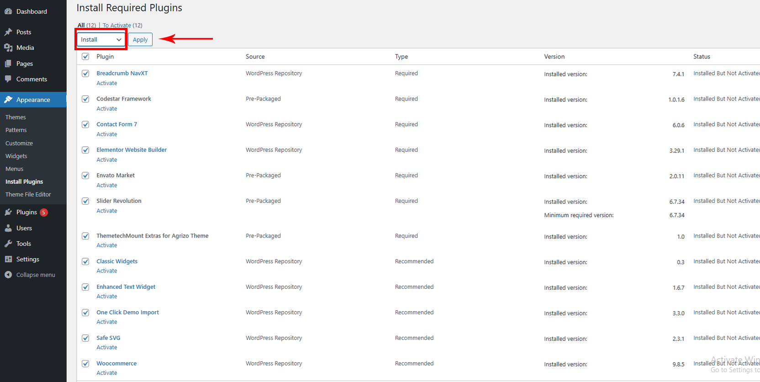Open the Posts menu
The image size is (760, 382).
pos(24,32)
